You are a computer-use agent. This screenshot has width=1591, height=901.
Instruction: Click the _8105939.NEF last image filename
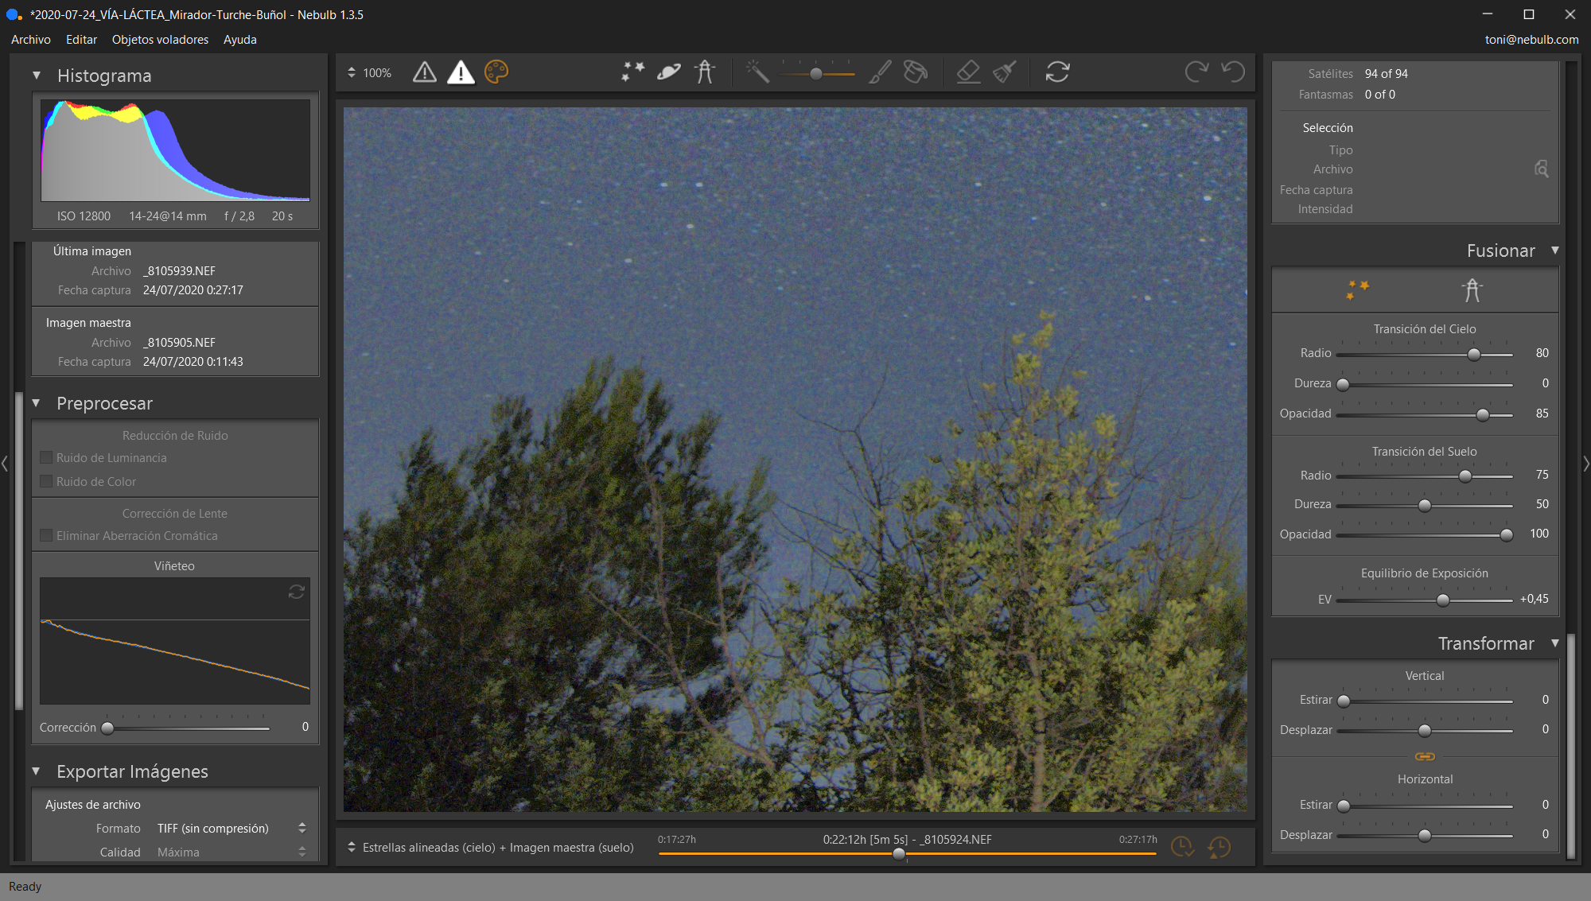tap(179, 270)
